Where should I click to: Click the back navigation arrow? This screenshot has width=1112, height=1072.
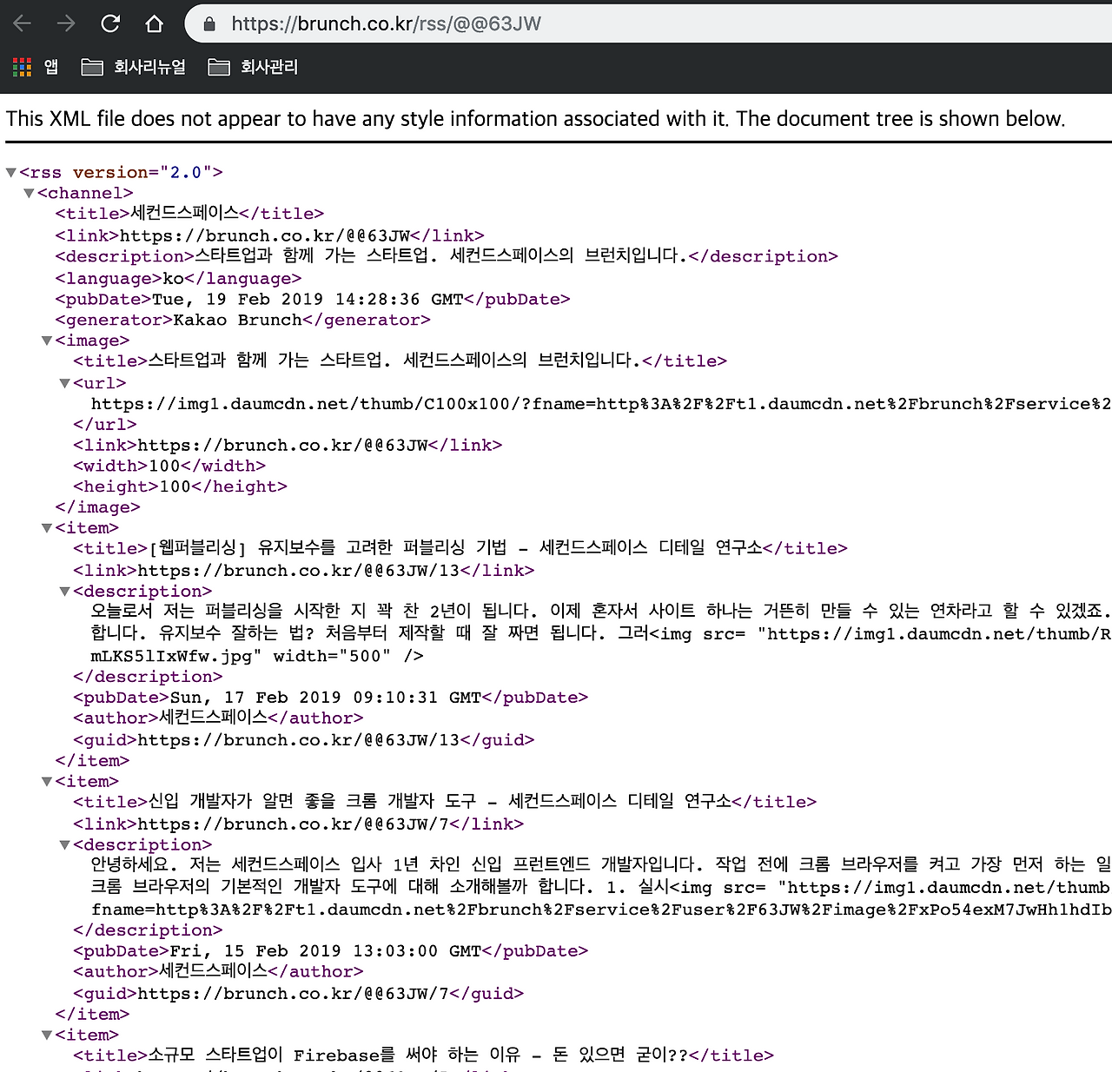[x=22, y=23]
